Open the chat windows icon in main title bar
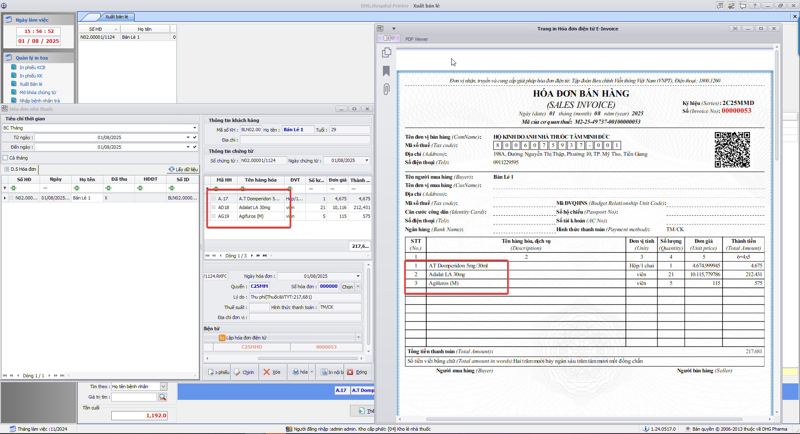 pos(720,5)
